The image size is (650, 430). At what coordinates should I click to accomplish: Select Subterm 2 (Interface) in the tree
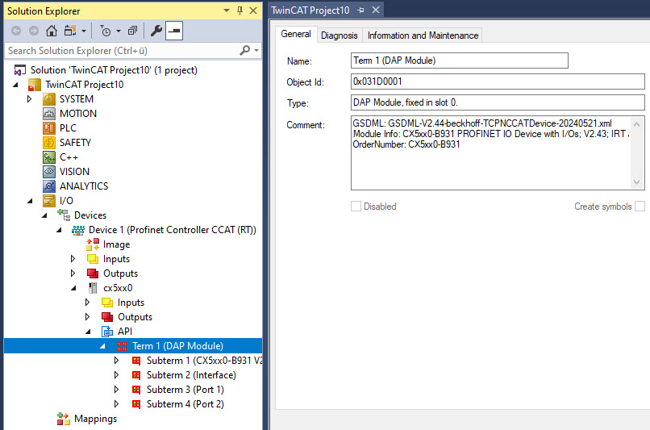click(x=187, y=375)
